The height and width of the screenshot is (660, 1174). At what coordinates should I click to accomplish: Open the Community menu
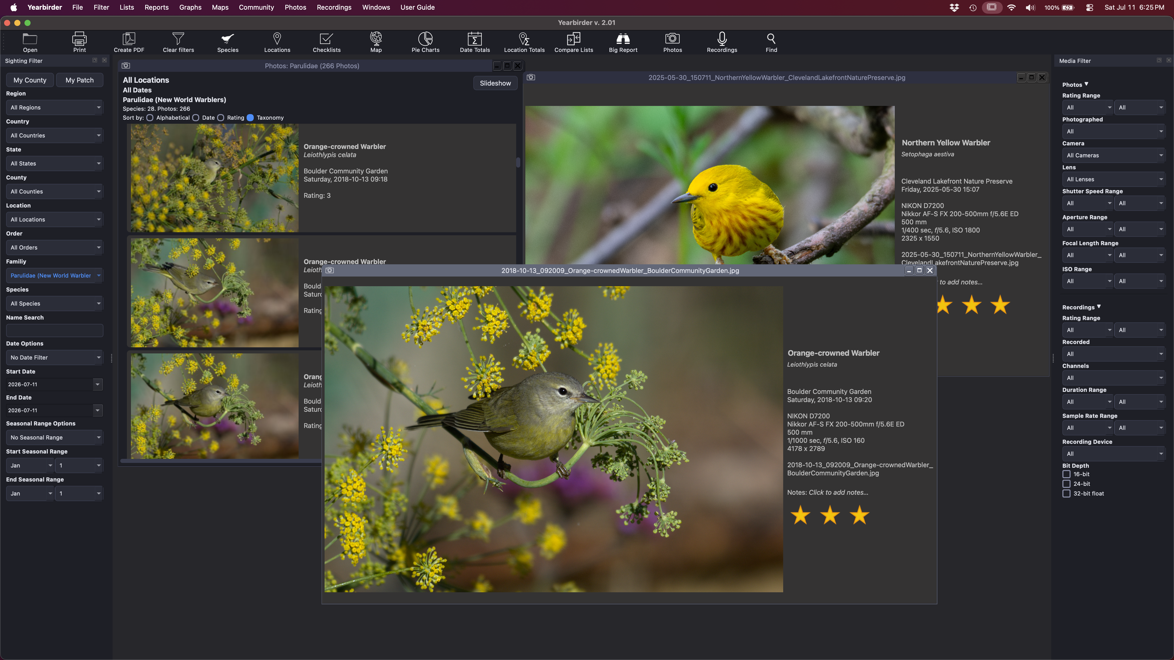256,7
